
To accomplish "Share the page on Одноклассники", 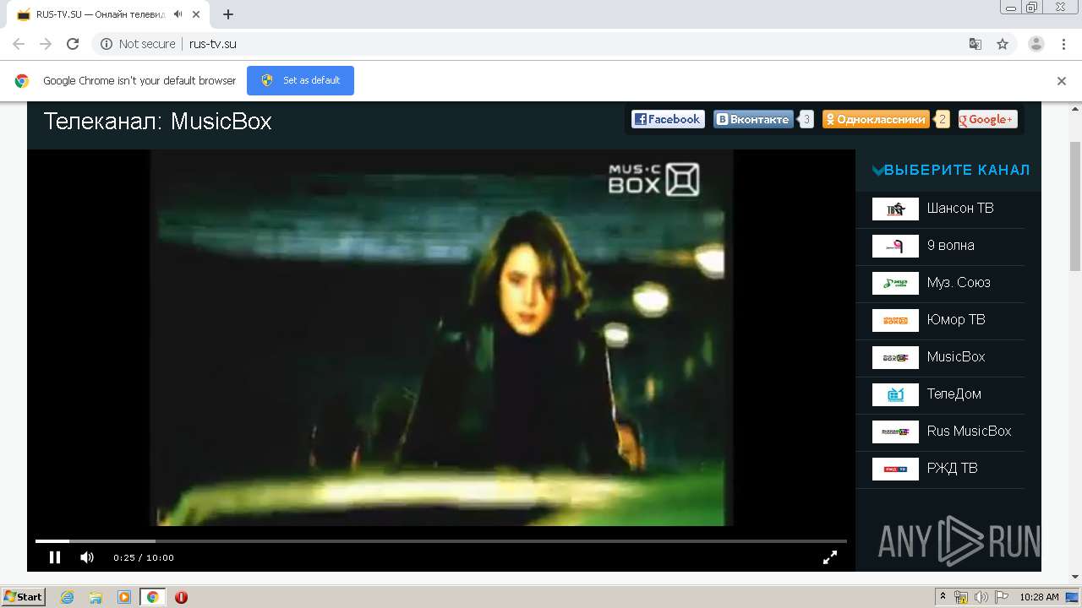I will (x=876, y=119).
